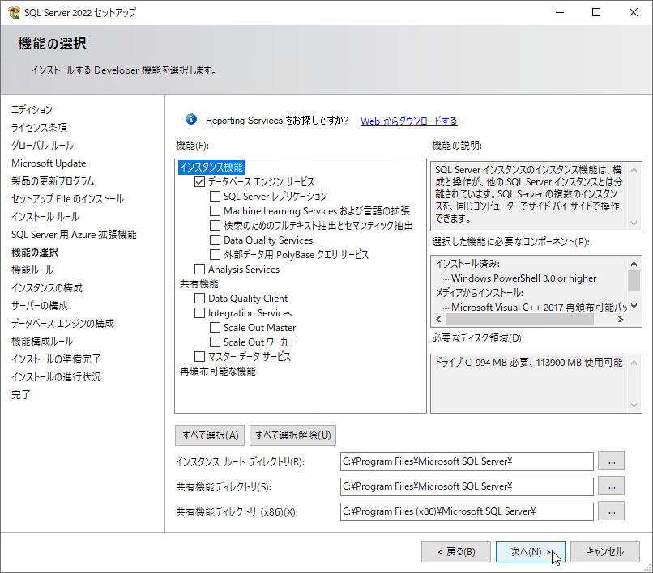Select ライセンス条項 step in sidebar
Image resolution: width=653 pixels, height=573 pixels.
[39, 127]
